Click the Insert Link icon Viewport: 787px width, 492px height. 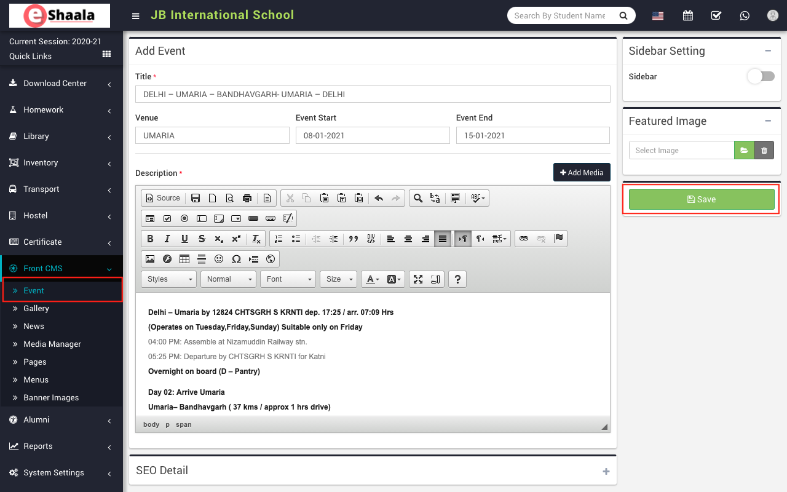click(x=524, y=239)
